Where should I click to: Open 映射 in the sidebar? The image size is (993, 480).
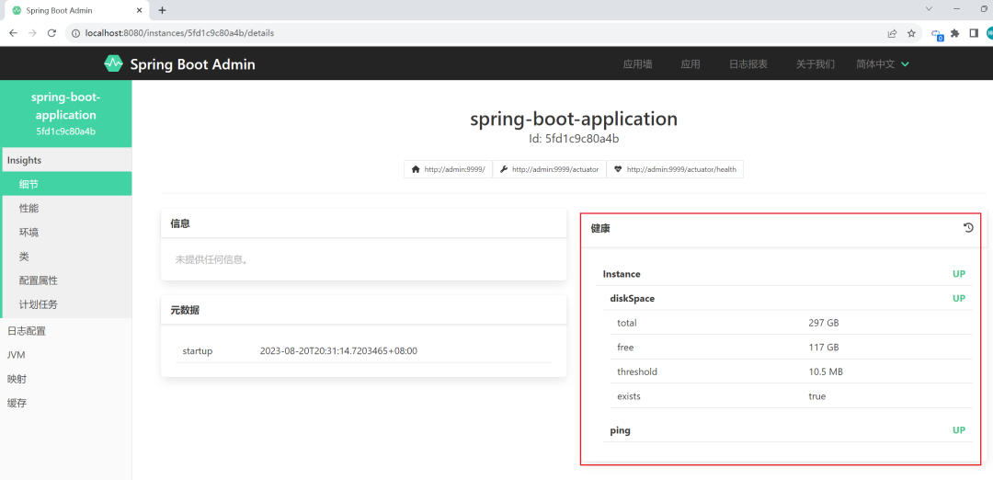pyautogui.click(x=66, y=379)
